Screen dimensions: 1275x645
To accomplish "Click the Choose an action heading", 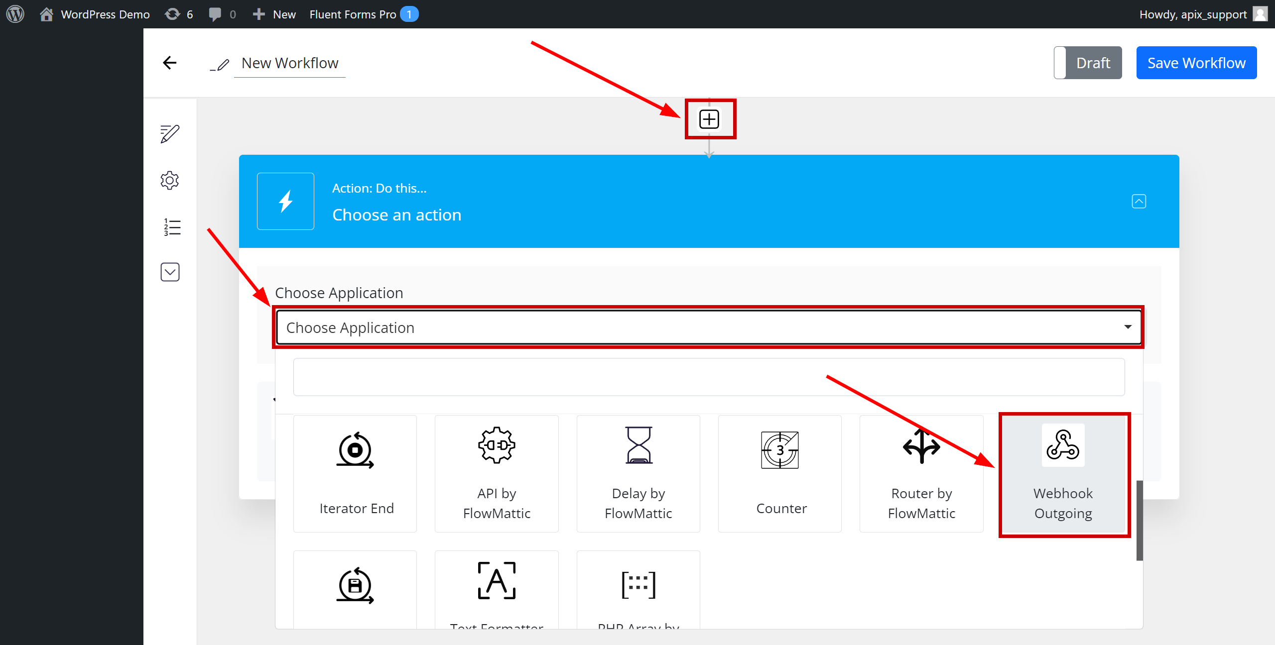I will (397, 215).
